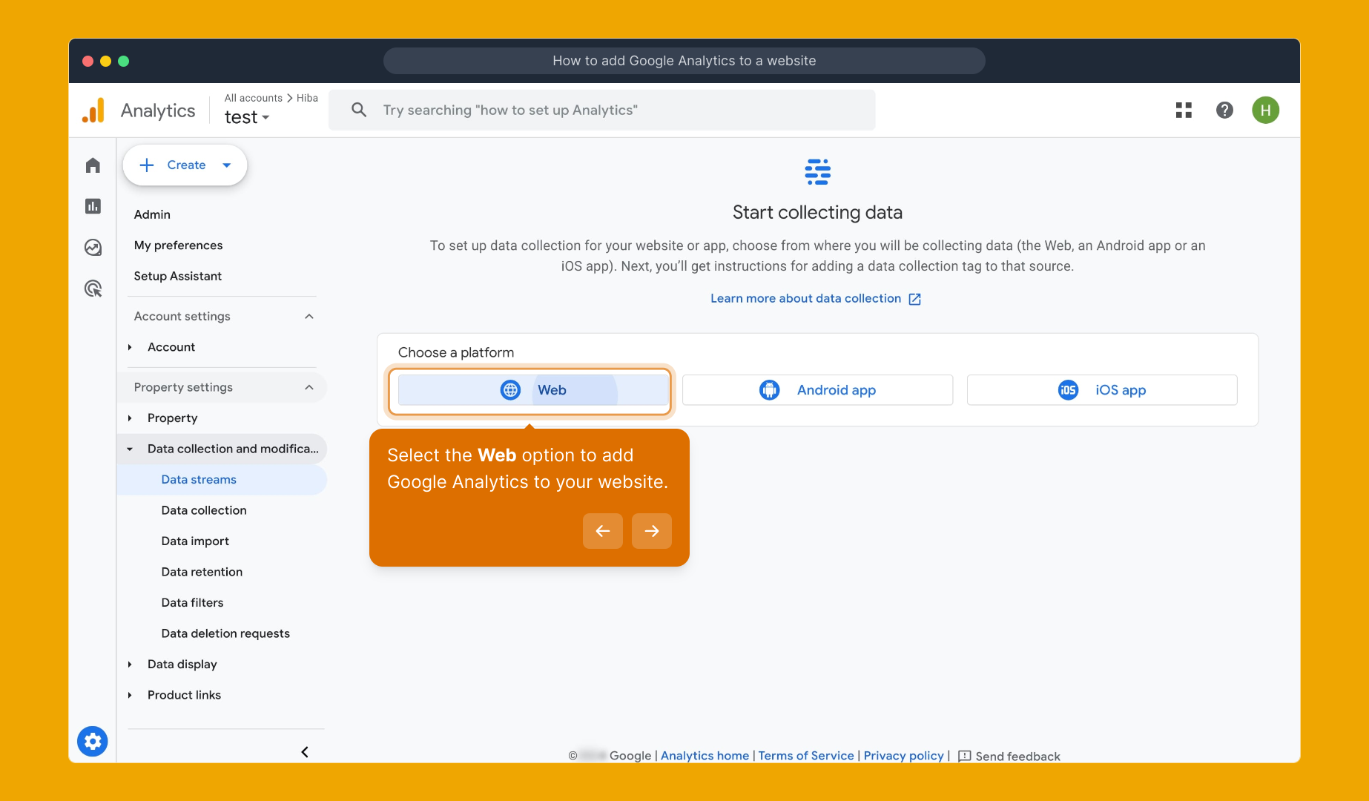
Task: Choose the iOS app platform
Action: click(x=1101, y=389)
